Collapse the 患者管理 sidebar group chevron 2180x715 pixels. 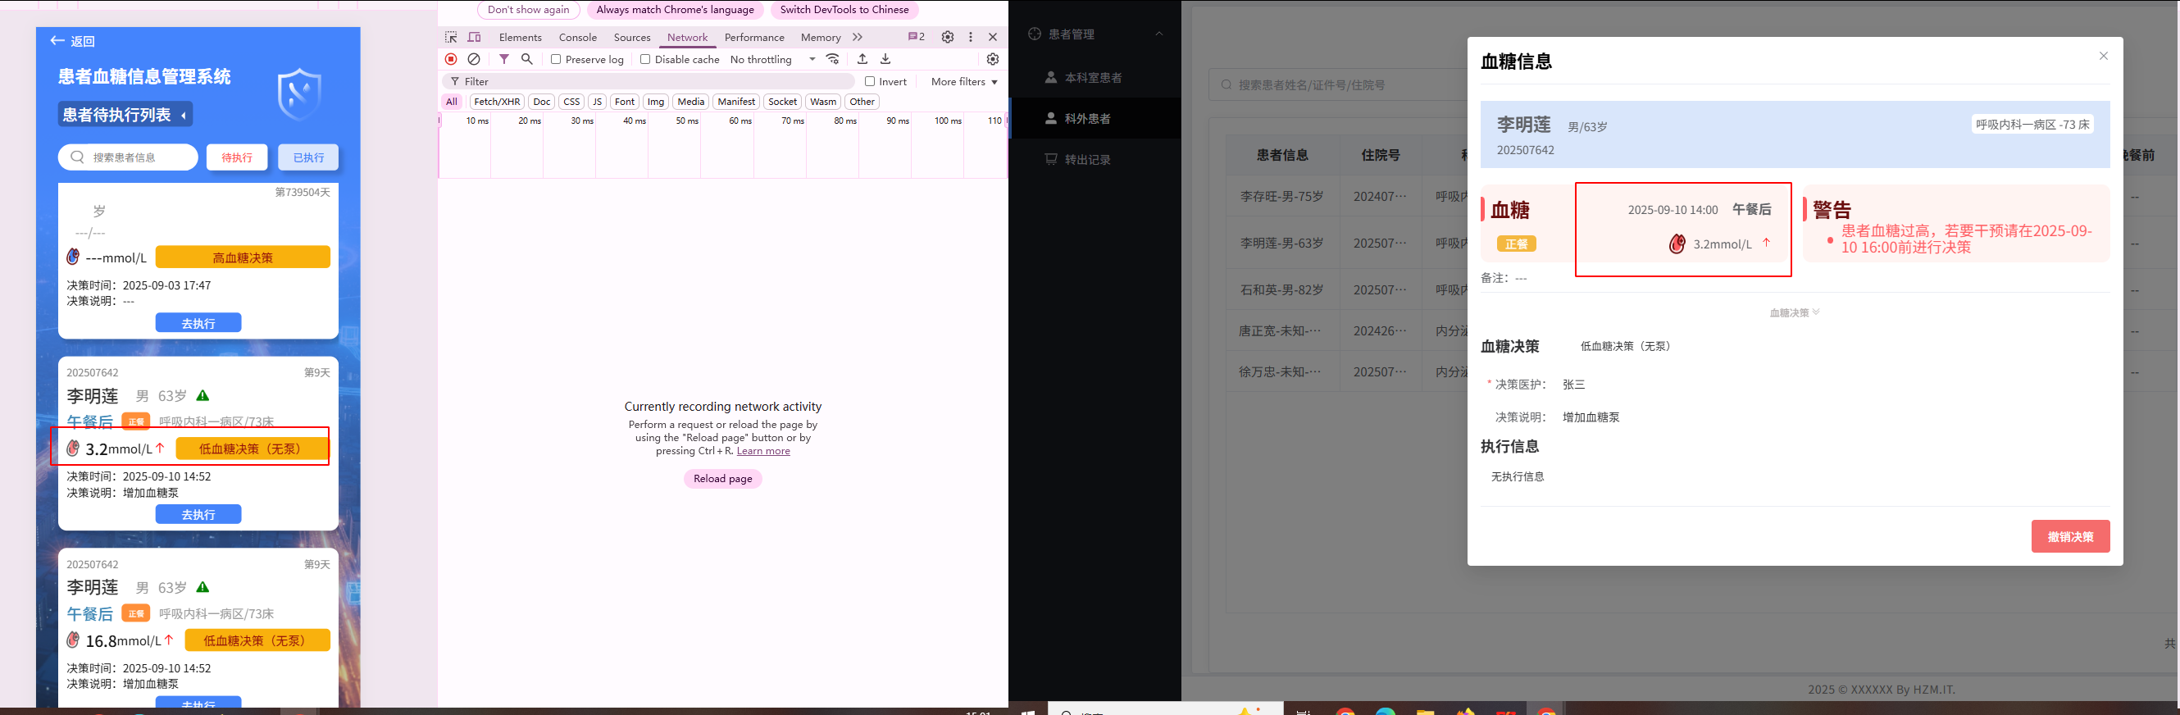click(1158, 34)
